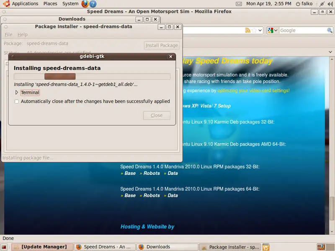This screenshot has width=335, height=251.
Task: Bookmark this page with the star icon
Action: pyautogui.click(x=254, y=30)
